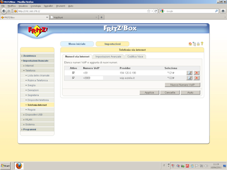Open the sitemap tree icon
Viewport: 227px width, 170px height.
pyautogui.click(x=194, y=44)
